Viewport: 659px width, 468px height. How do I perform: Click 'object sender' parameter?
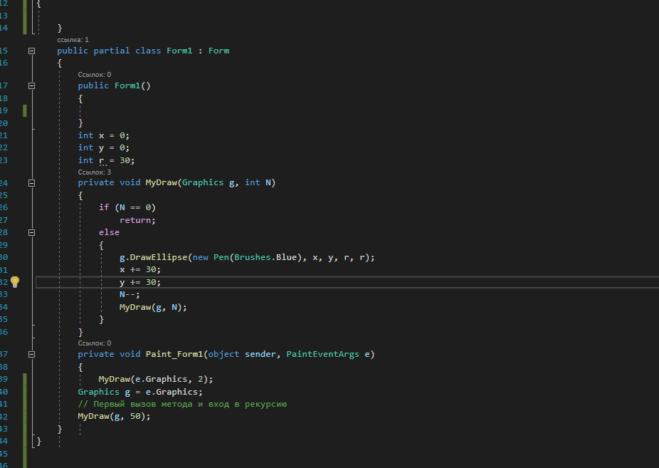(242, 354)
